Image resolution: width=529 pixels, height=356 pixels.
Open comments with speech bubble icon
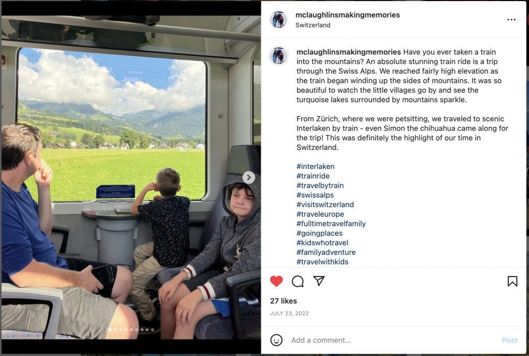click(x=298, y=281)
